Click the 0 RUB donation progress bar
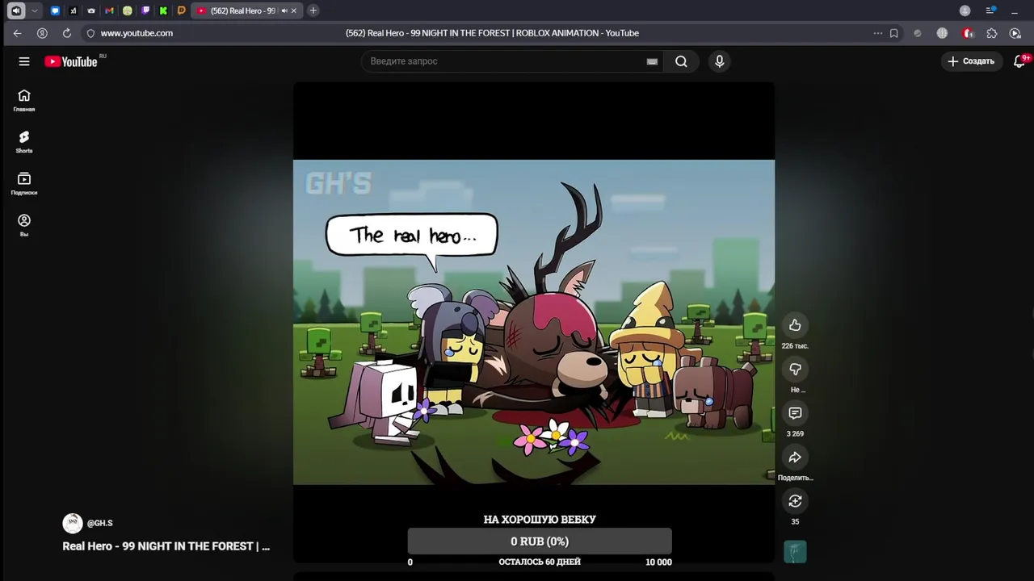 [x=540, y=541]
